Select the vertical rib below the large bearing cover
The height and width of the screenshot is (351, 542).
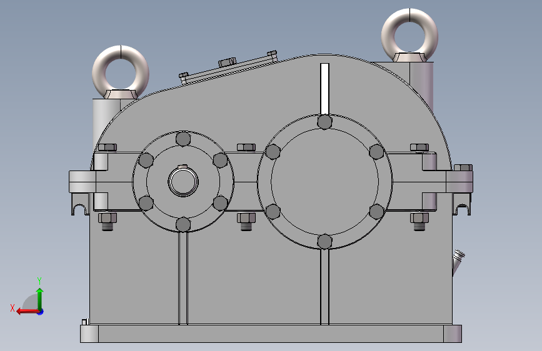click(324, 287)
